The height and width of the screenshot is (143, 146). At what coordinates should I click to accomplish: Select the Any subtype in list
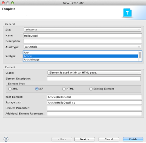(x=81, y=53)
